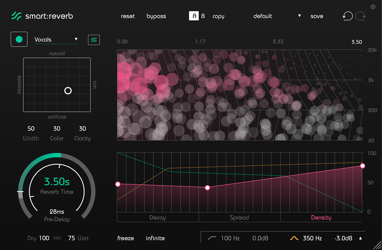This screenshot has height=250, width=382.
Task: Switch to the Spread tab
Action: 239,217
